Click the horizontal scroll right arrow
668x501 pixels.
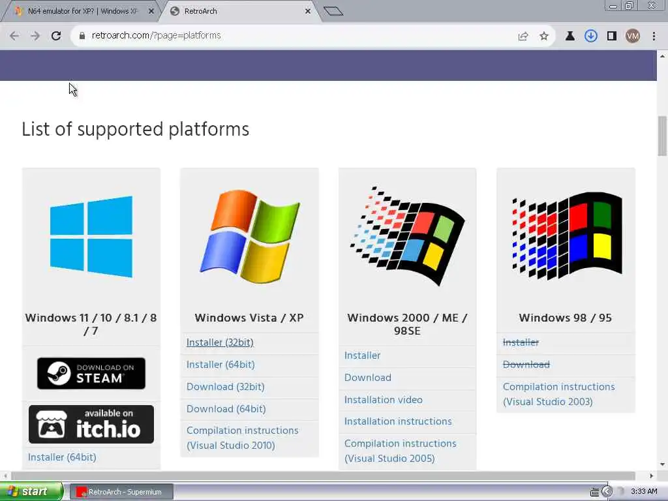pos(652,476)
